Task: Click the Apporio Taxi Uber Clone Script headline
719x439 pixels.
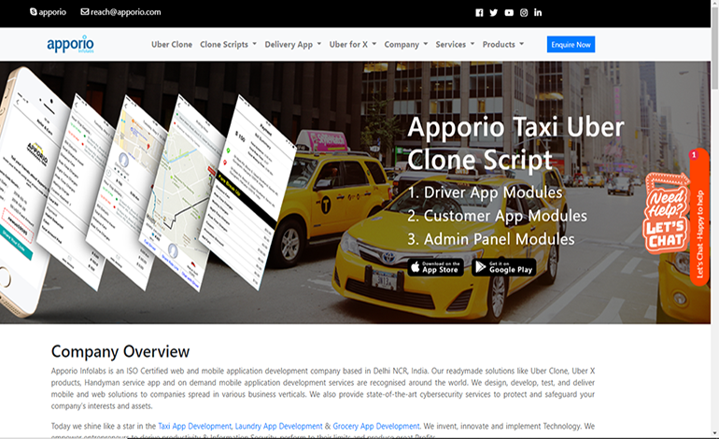Action: pyautogui.click(x=515, y=143)
